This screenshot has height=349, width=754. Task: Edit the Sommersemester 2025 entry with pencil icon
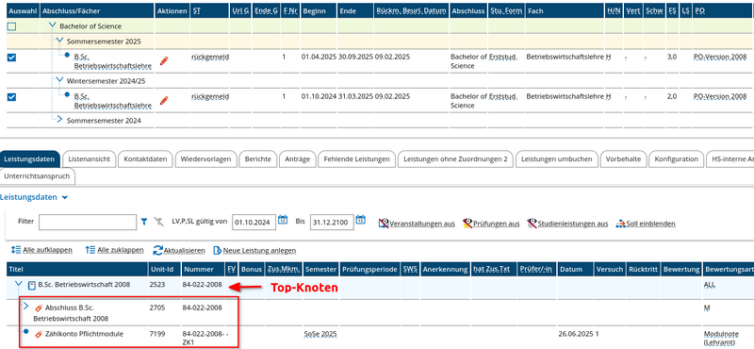tap(164, 60)
